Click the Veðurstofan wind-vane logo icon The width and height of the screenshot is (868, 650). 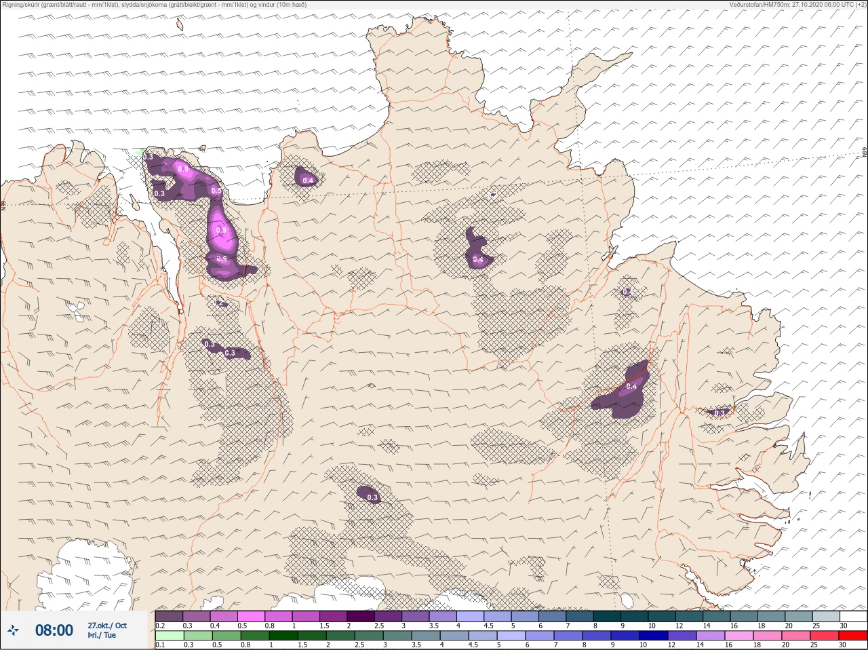13,630
